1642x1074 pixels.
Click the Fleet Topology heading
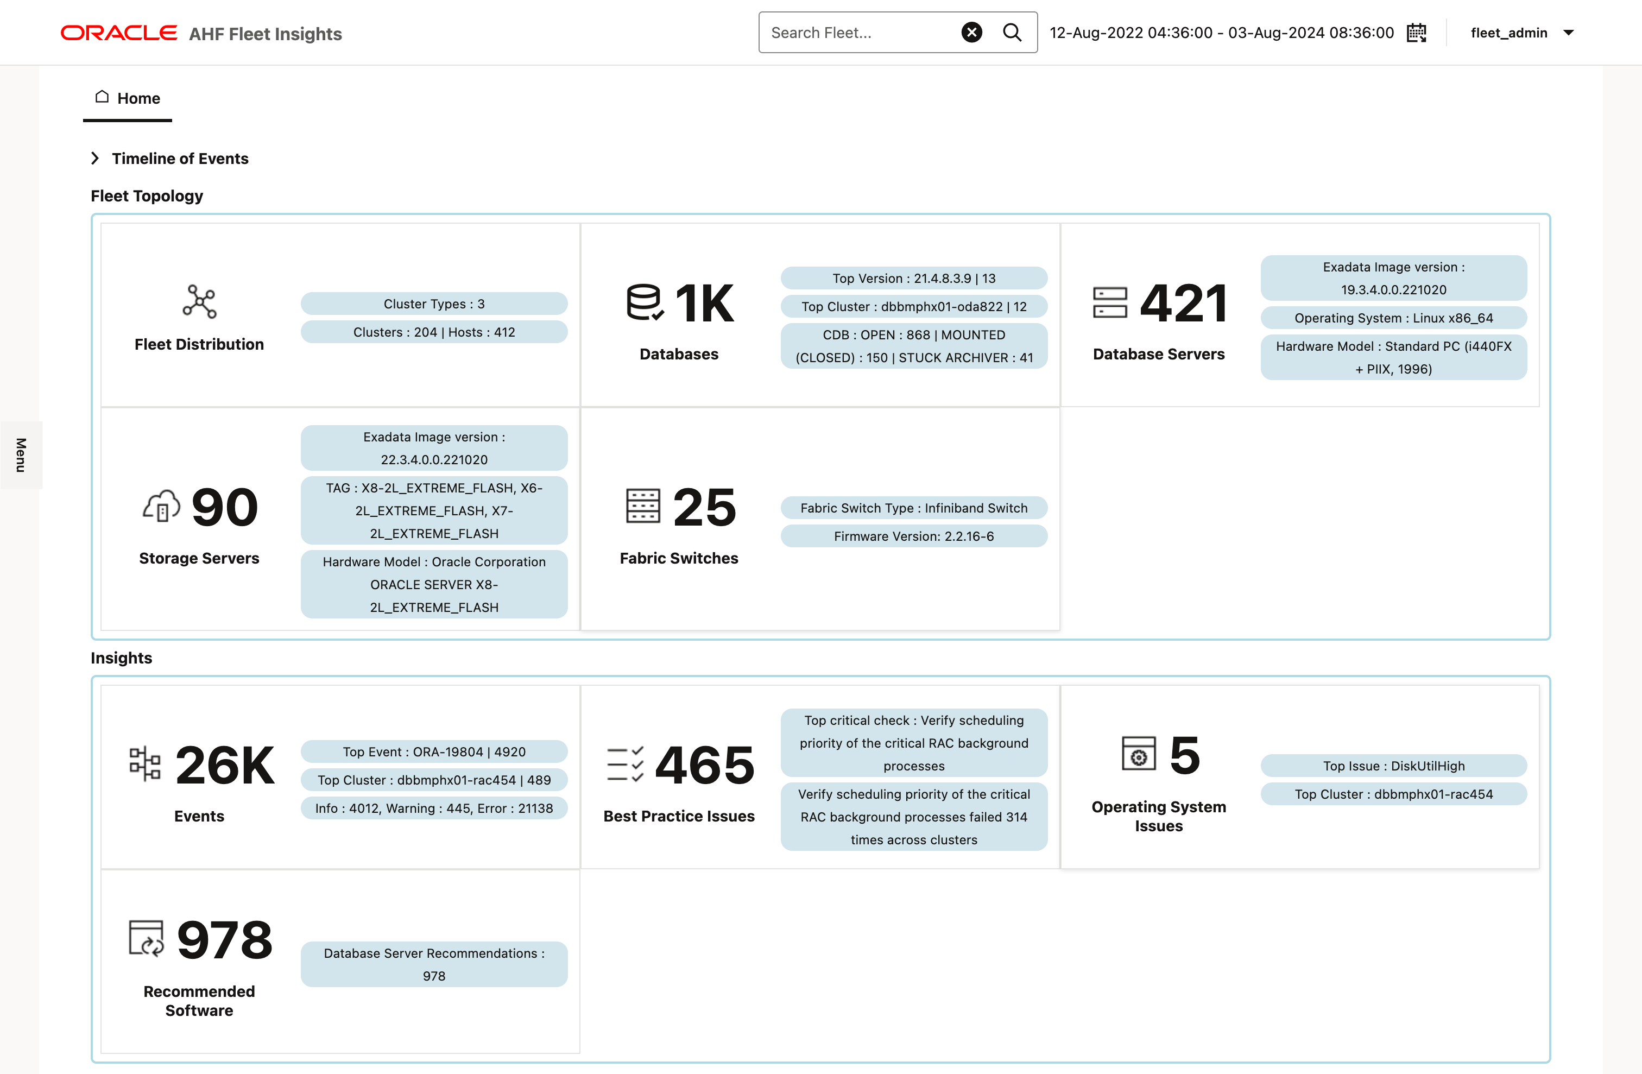point(147,196)
